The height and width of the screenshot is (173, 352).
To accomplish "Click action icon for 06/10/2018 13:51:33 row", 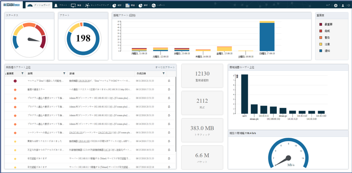I will 169,98.
